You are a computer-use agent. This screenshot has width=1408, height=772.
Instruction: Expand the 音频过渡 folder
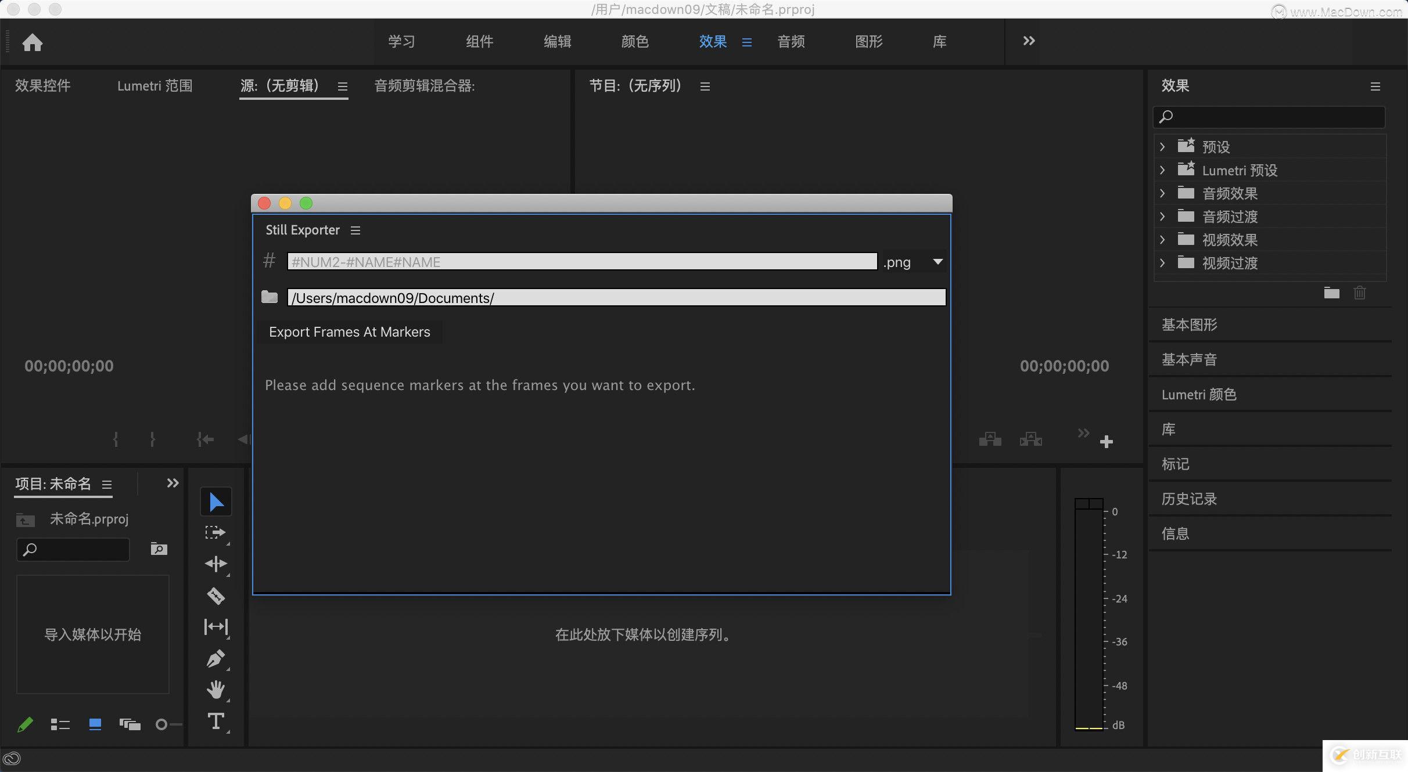pos(1162,217)
